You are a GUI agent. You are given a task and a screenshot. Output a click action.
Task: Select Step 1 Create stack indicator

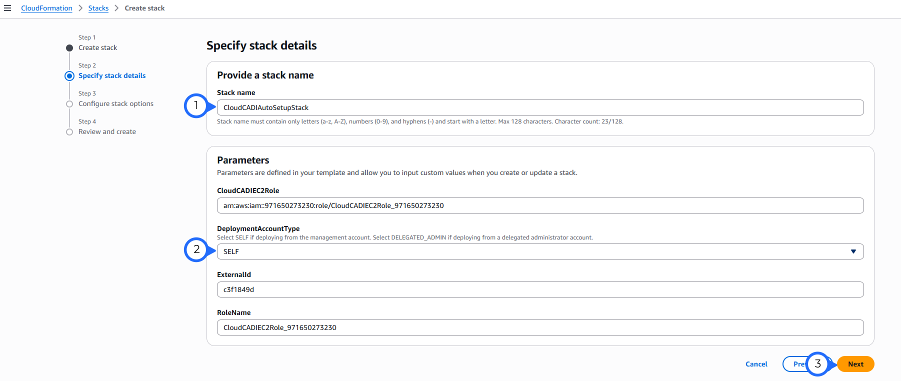tap(69, 48)
